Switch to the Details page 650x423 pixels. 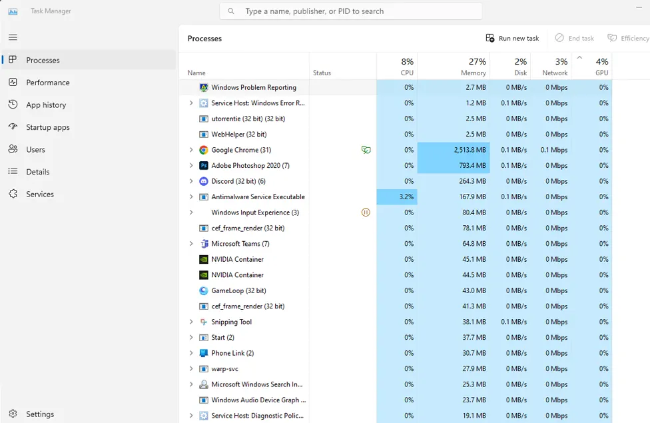tap(89, 172)
